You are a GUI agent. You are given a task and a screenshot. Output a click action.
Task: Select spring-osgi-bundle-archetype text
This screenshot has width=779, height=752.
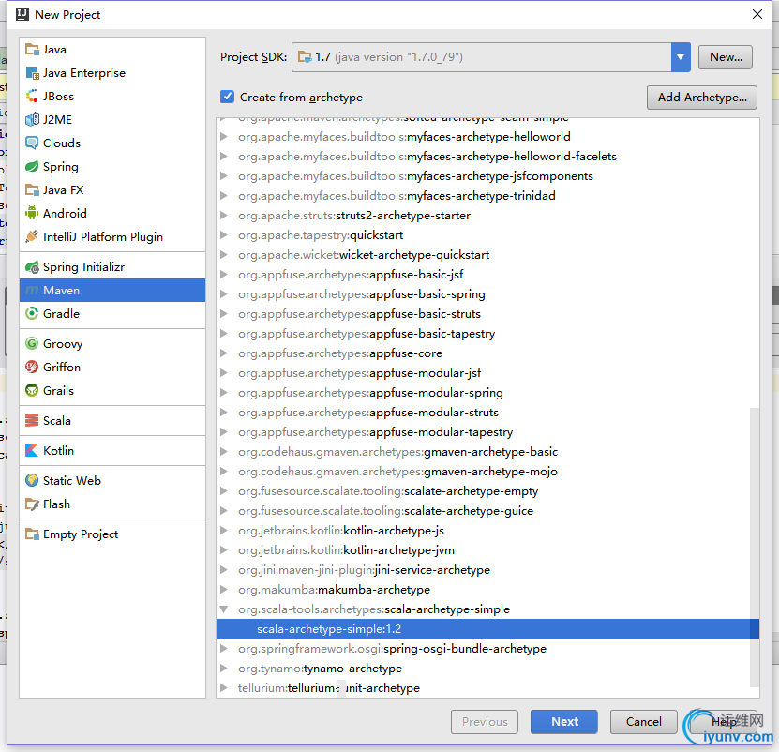click(x=465, y=649)
